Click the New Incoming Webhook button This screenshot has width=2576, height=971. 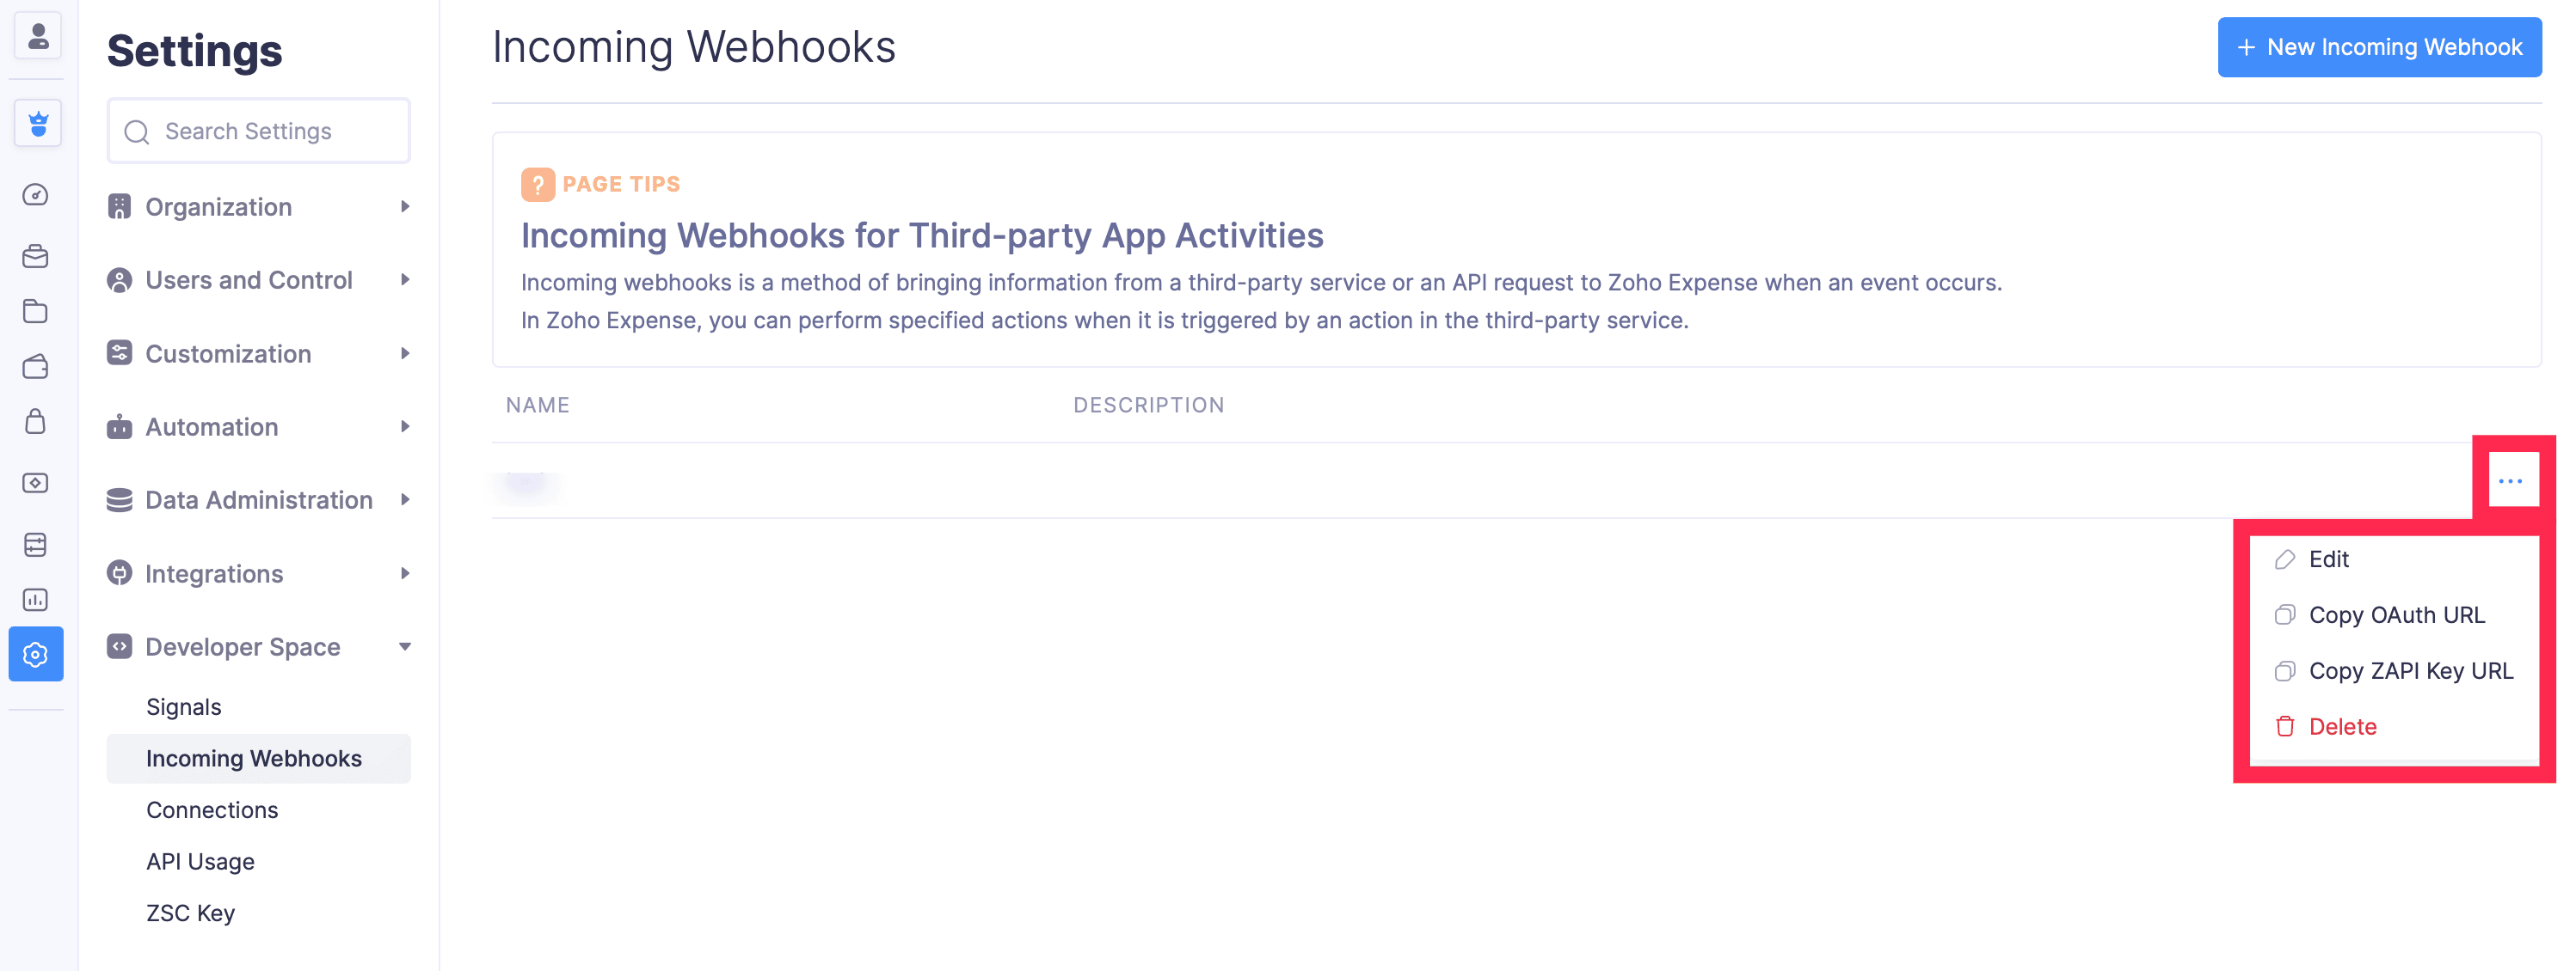(2378, 47)
